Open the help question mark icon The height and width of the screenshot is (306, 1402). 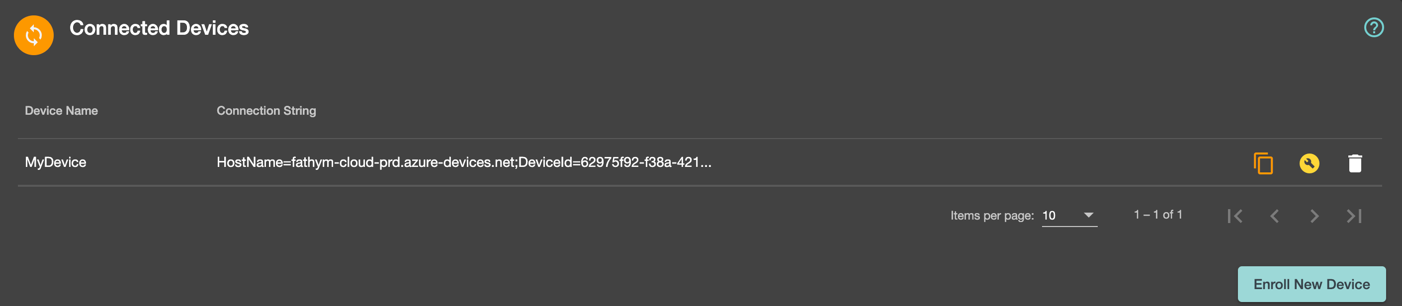point(1374,27)
